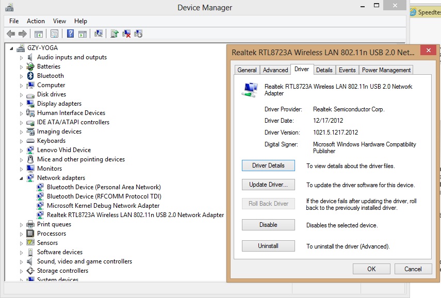The width and height of the screenshot is (441, 298).
Task: Click the Disable button in dialog
Action: (x=268, y=225)
